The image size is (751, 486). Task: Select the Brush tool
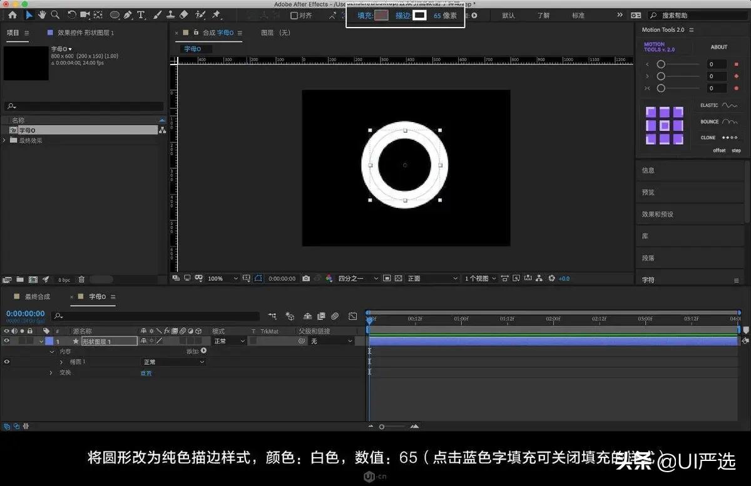157,14
